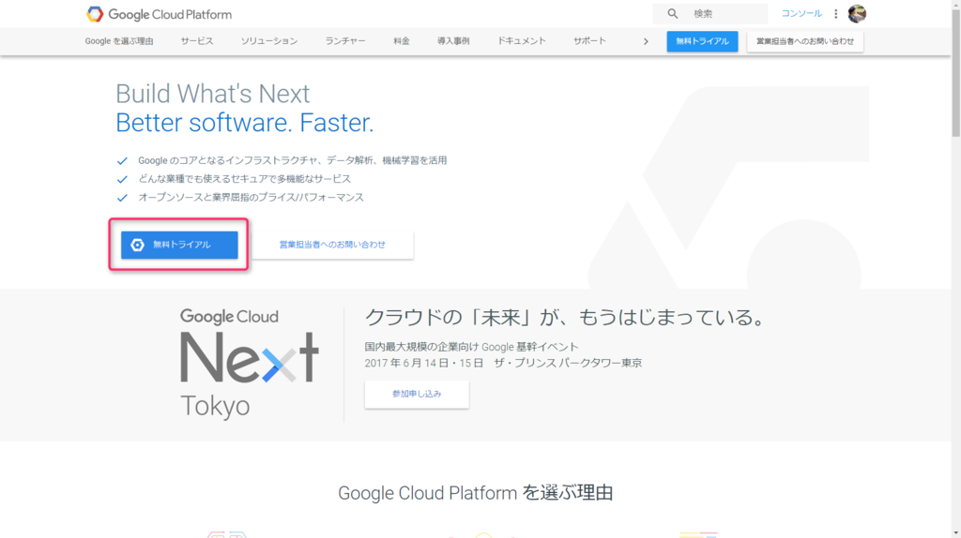Click the 無料トライアル button in the nav bar

pyautogui.click(x=702, y=41)
